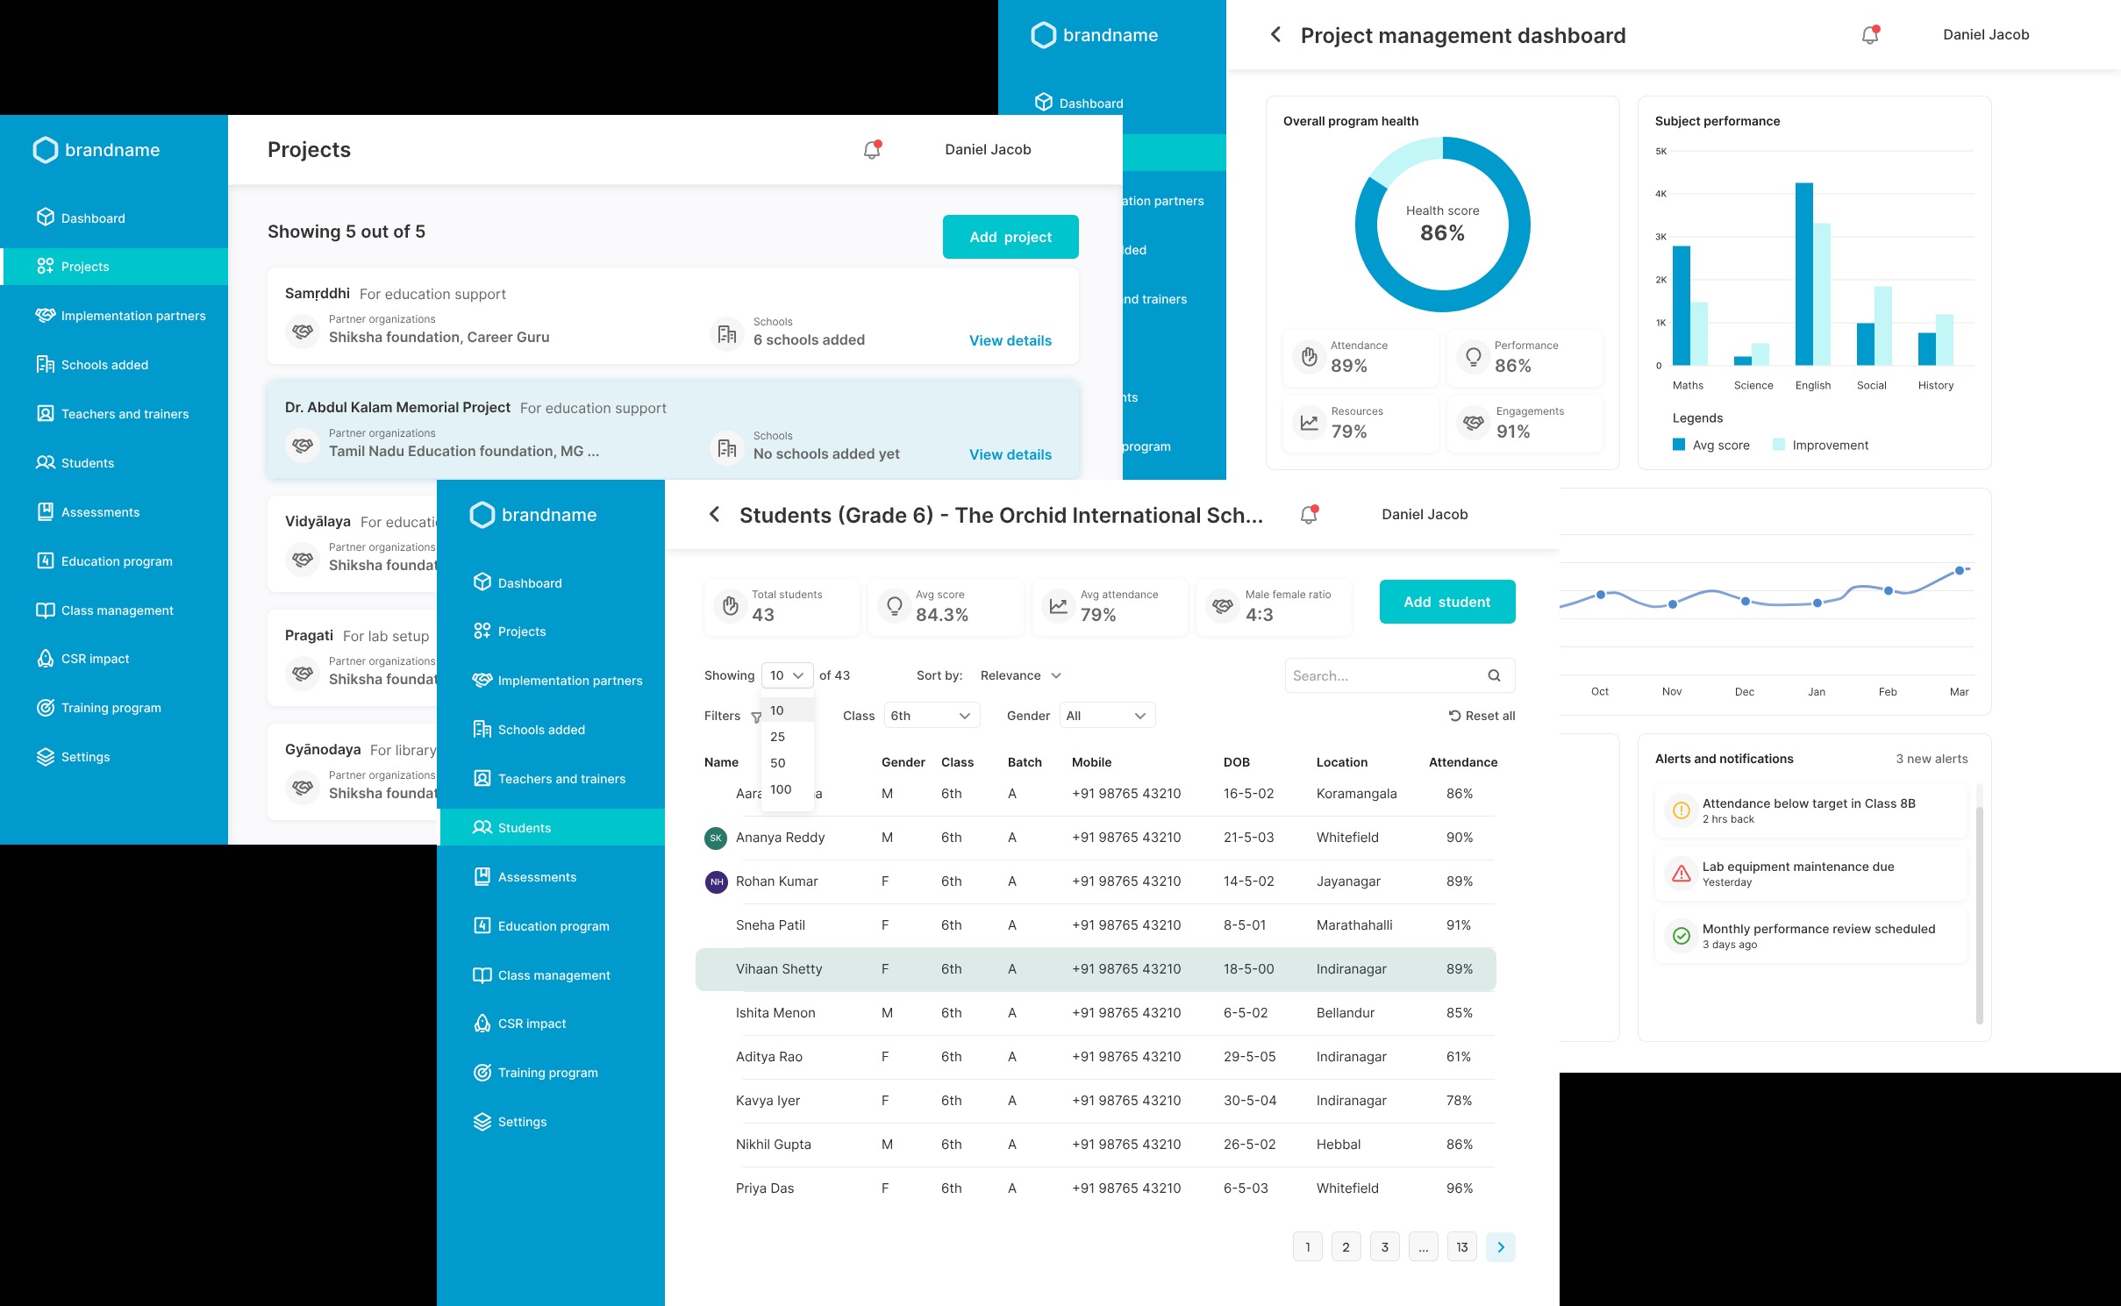Open Implementation partners in left sidebar
Viewport: 2121px width, 1306px height.
pos(133,316)
